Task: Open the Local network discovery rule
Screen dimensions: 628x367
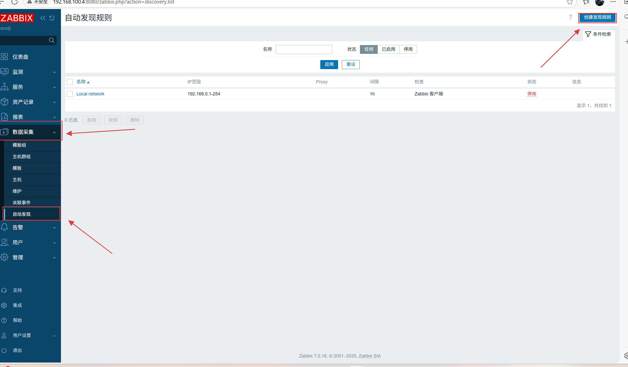Action: click(90, 94)
